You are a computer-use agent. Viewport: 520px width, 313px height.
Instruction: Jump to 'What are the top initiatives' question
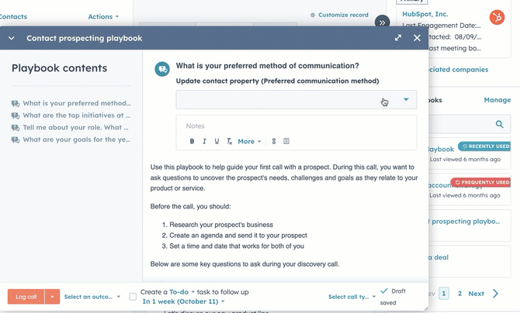click(x=76, y=115)
